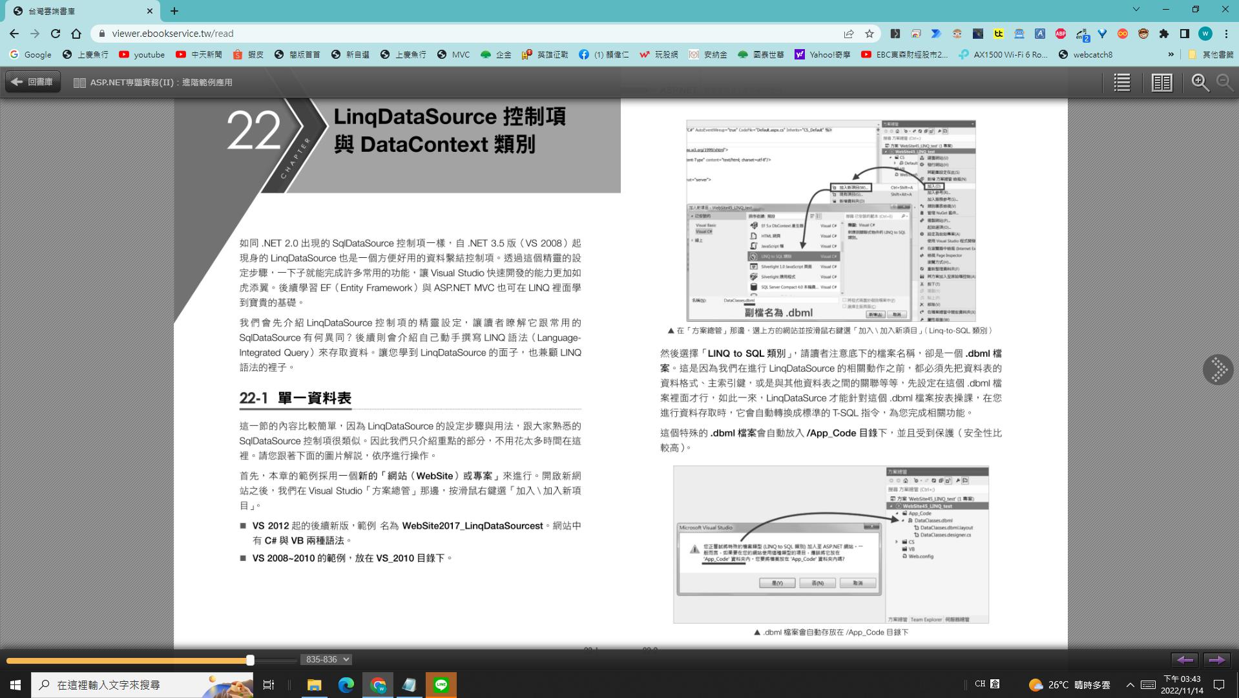
Task: Open the LINE app from the taskbar
Action: [x=441, y=684]
